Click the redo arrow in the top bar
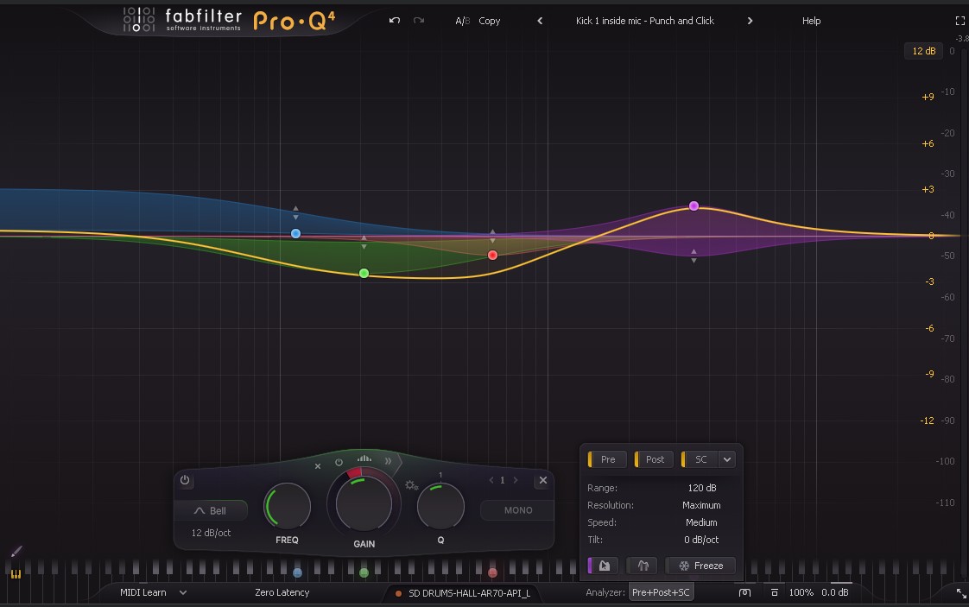The width and height of the screenshot is (969, 607). coord(420,21)
